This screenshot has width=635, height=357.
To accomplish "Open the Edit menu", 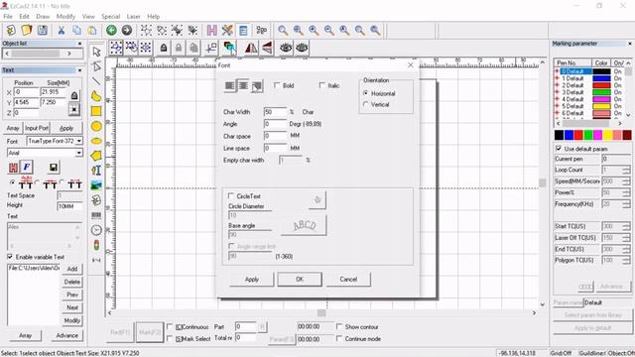I will [24, 16].
